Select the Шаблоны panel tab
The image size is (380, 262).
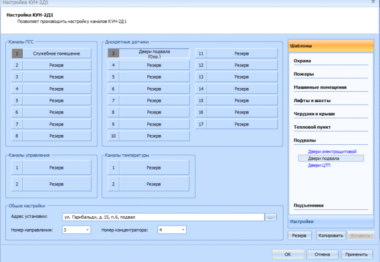tap(331, 46)
